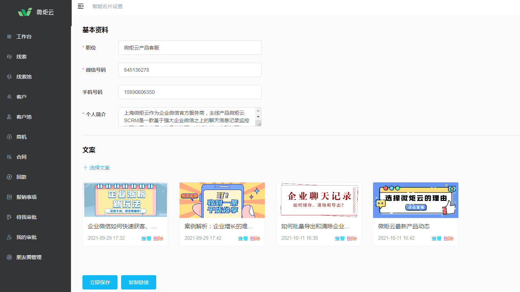Delete the 企业微信如何快速获客 article

[158, 239]
